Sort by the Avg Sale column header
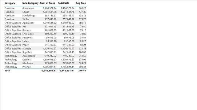197x110 pixels. 81,3
